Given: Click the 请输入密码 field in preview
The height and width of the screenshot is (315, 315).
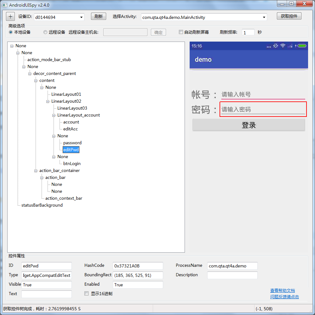Looking at the screenshot, I should [263, 109].
